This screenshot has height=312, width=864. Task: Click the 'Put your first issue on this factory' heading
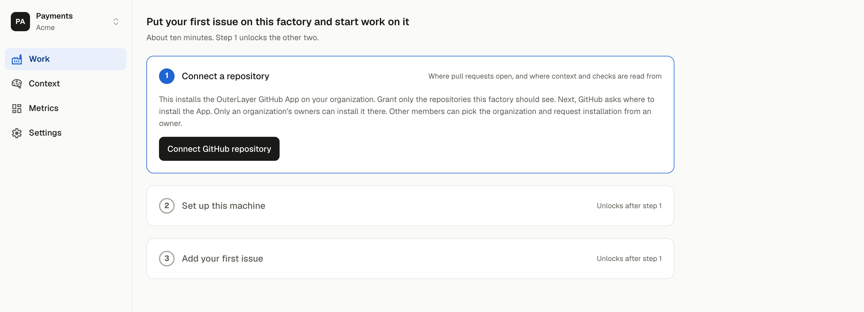pyautogui.click(x=277, y=22)
